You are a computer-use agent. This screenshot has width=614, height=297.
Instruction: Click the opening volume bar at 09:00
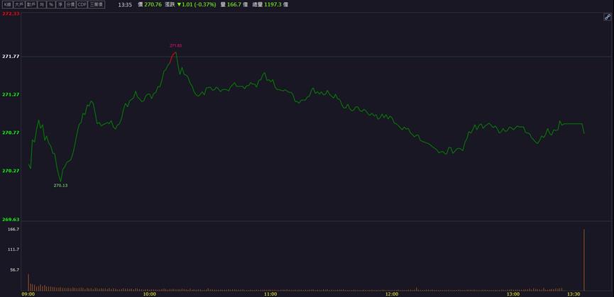[x=28, y=282]
